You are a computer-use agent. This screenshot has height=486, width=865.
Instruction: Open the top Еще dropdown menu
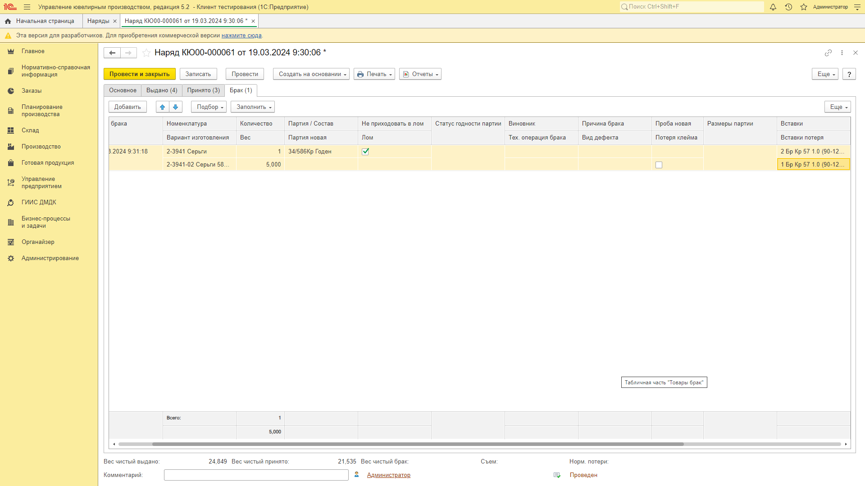point(825,74)
